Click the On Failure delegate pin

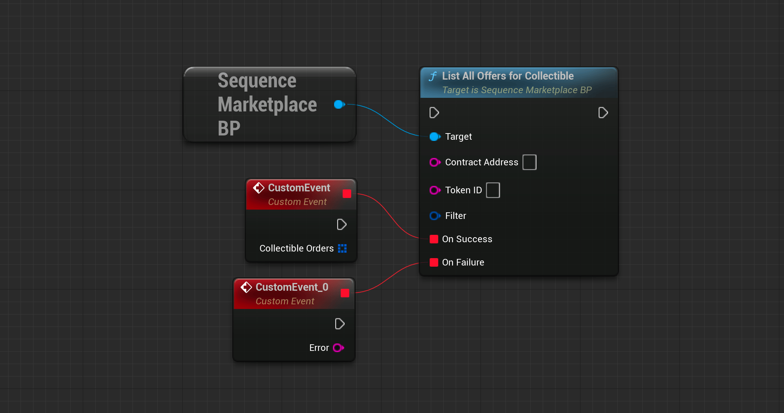(434, 262)
